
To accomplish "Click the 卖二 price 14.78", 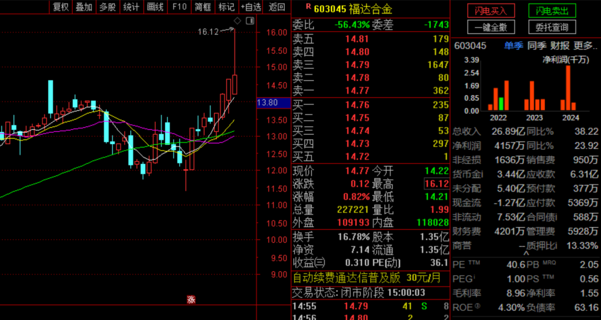I will coord(357,78).
